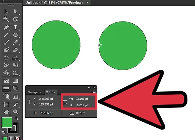Select the Gradient tool
195x140 pixels.
point(15,81)
